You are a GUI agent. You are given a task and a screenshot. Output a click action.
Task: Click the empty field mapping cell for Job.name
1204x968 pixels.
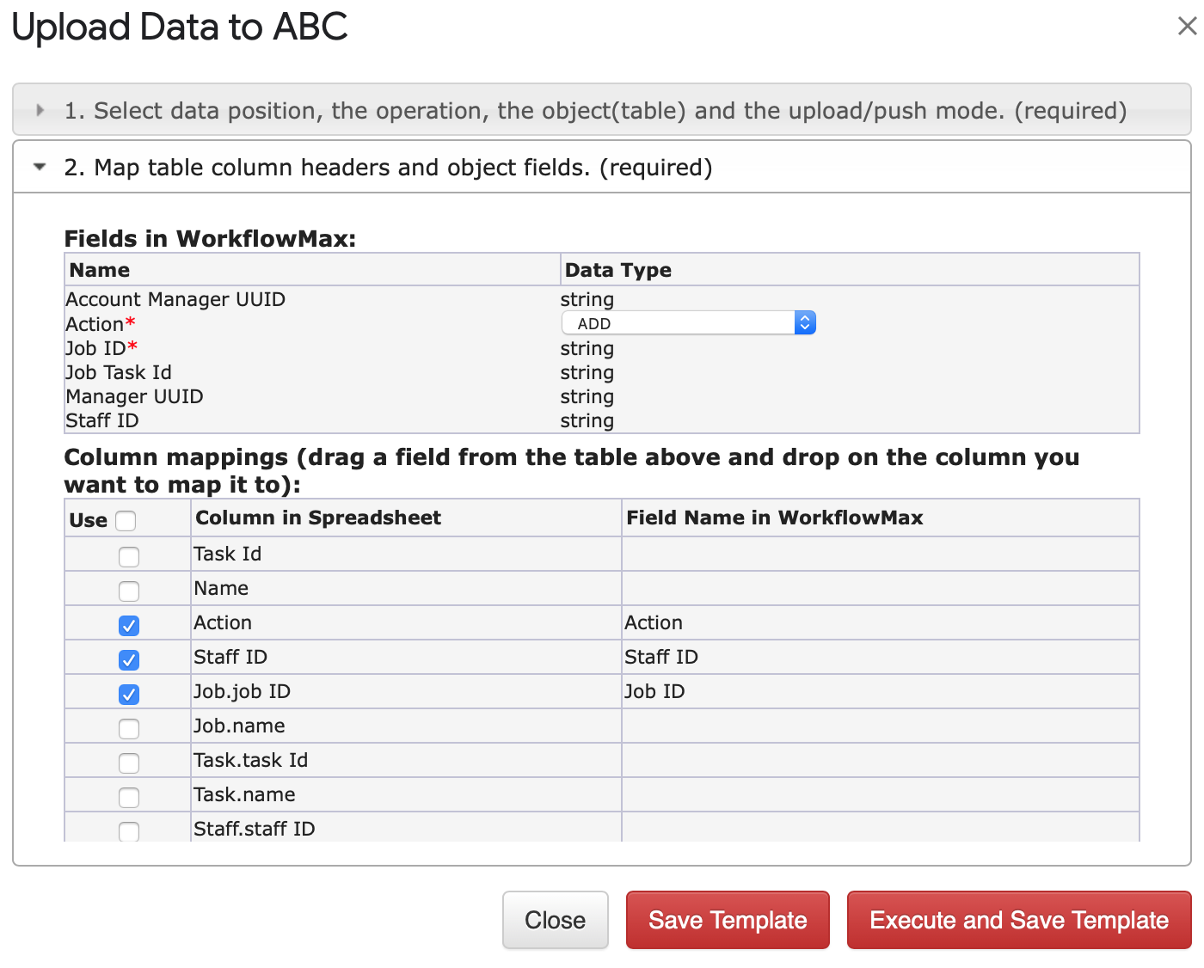[881, 726]
